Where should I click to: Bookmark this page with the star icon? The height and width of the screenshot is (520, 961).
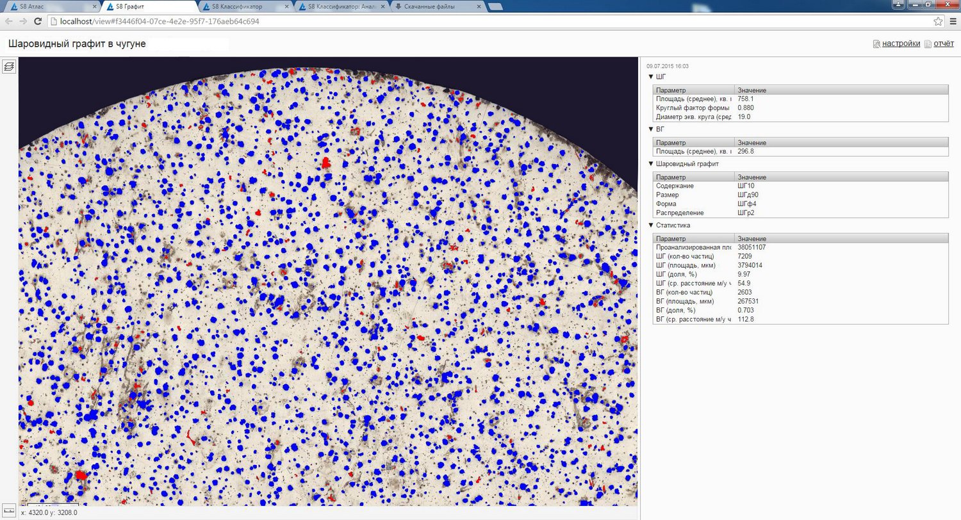point(938,21)
